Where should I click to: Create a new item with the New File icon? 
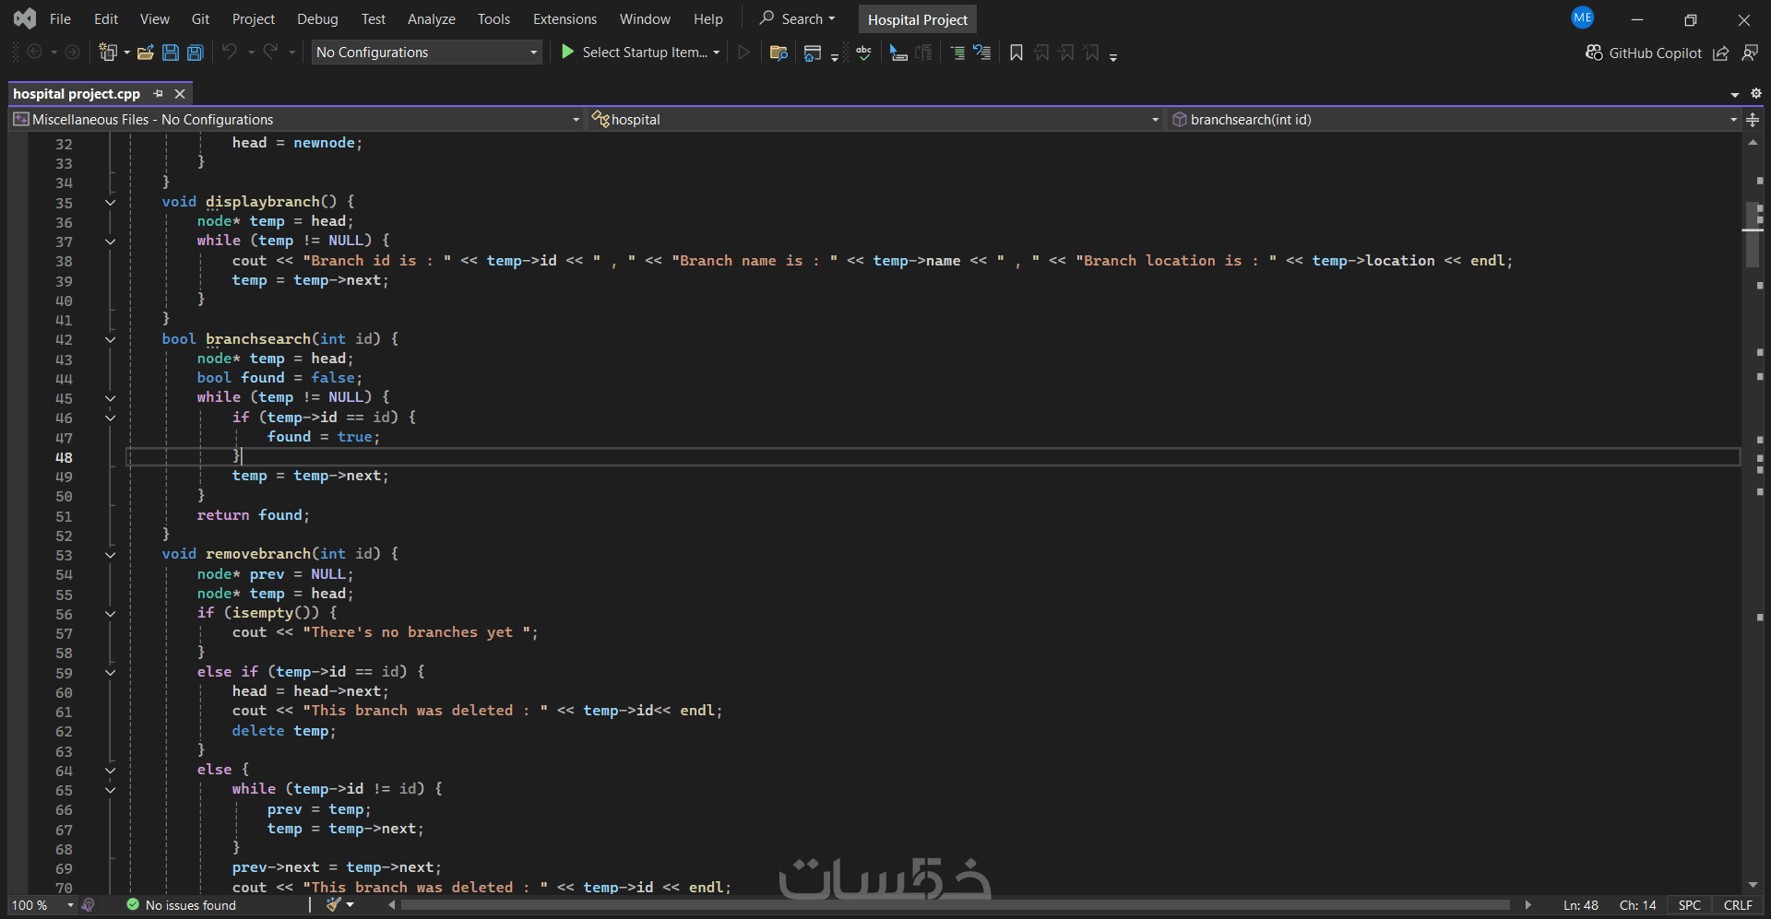108,53
